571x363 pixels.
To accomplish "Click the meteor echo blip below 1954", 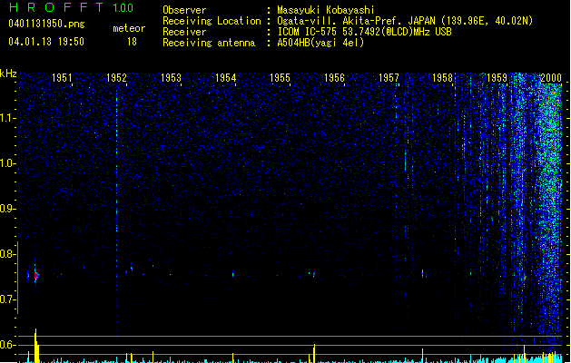I will click(233, 275).
